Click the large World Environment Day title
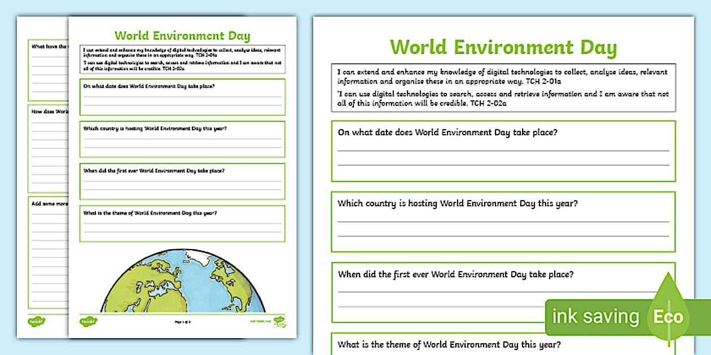This screenshot has height=355, width=711. pyautogui.click(x=503, y=47)
